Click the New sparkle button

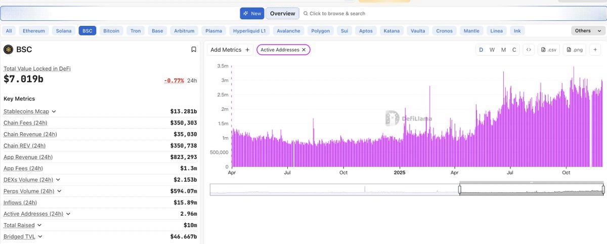[x=252, y=14]
